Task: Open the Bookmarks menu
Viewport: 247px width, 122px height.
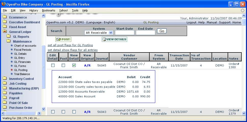Action: (48, 10)
